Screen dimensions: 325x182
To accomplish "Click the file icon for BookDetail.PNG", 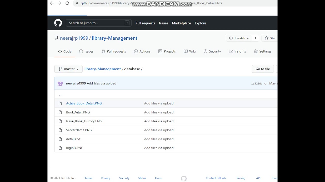I will pyautogui.click(x=60, y=112).
